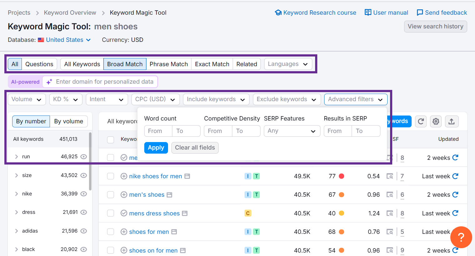Click the domain input for personalized data
Screen dimensions: 475x256
(x=100, y=82)
